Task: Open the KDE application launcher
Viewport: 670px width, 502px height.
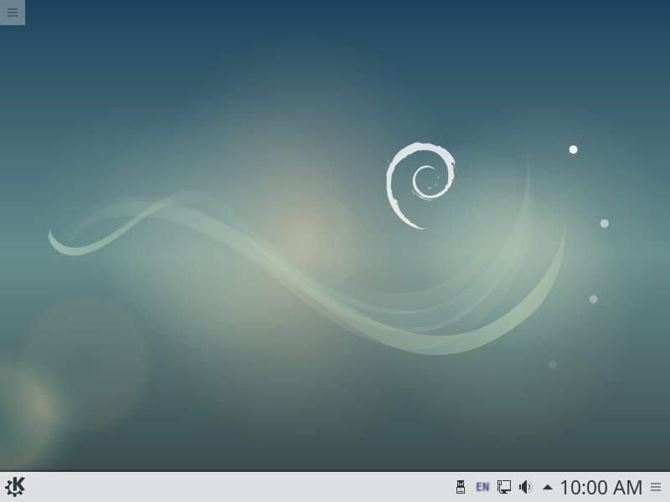Action: [15, 487]
